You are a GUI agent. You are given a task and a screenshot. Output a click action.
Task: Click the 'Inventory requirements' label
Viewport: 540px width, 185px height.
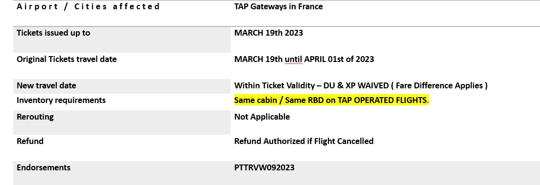(x=61, y=100)
